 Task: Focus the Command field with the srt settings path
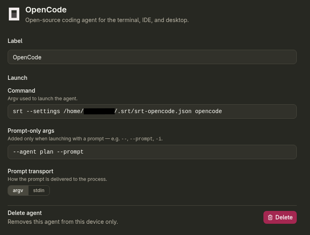[152, 111]
